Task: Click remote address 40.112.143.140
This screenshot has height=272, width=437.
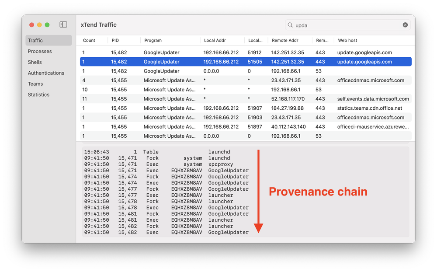Action: click(x=288, y=127)
